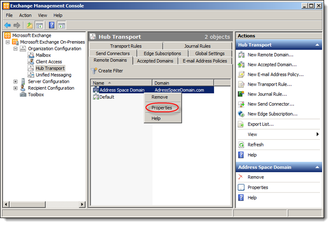Viewport: 331px width, 225px height.
Task: Choose Properties from the context menu
Action: (163, 107)
